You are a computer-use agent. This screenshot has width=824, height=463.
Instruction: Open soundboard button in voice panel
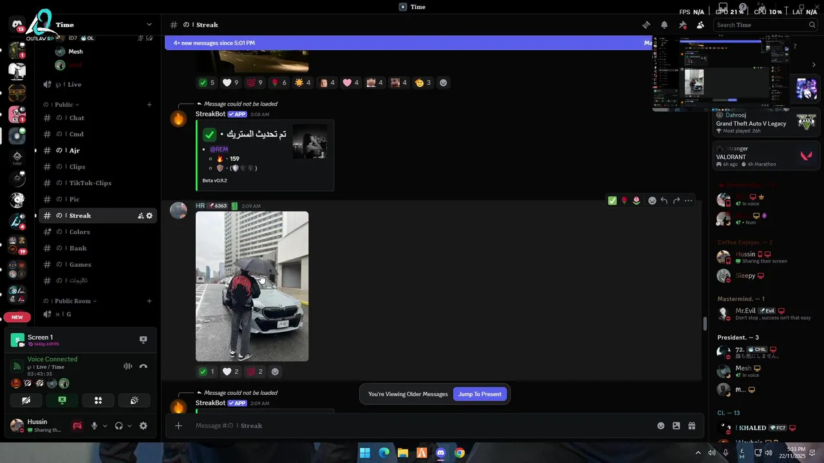(134, 400)
